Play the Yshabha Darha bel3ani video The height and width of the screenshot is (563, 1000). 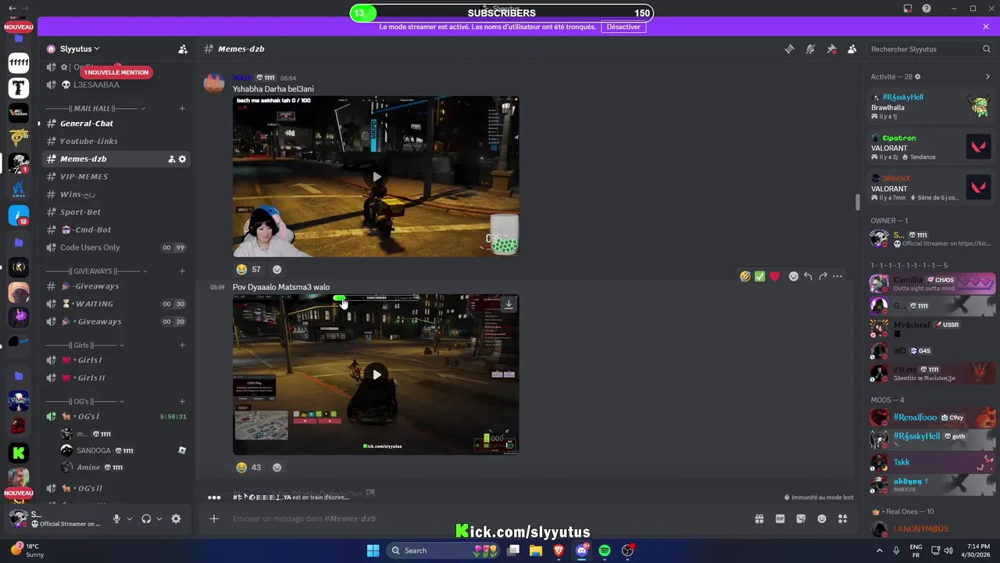(x=377, y=177)
